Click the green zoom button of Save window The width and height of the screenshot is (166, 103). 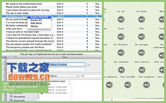pos(15,57)
